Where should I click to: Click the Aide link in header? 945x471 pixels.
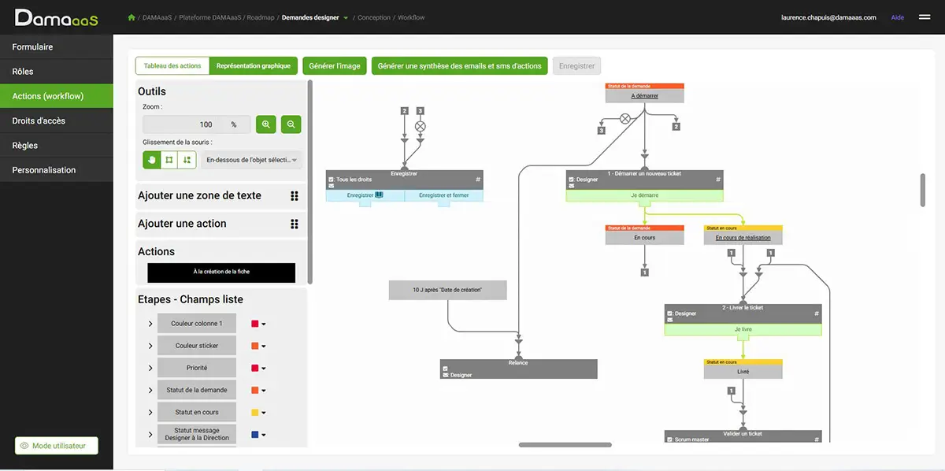[x=897, y=17]
